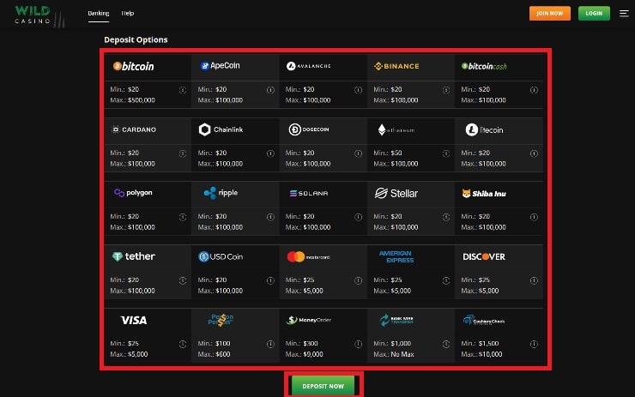Viewport: 635px width, 397px height.
Task: Click the LOGIN button
Action: [x=594, y=14]
